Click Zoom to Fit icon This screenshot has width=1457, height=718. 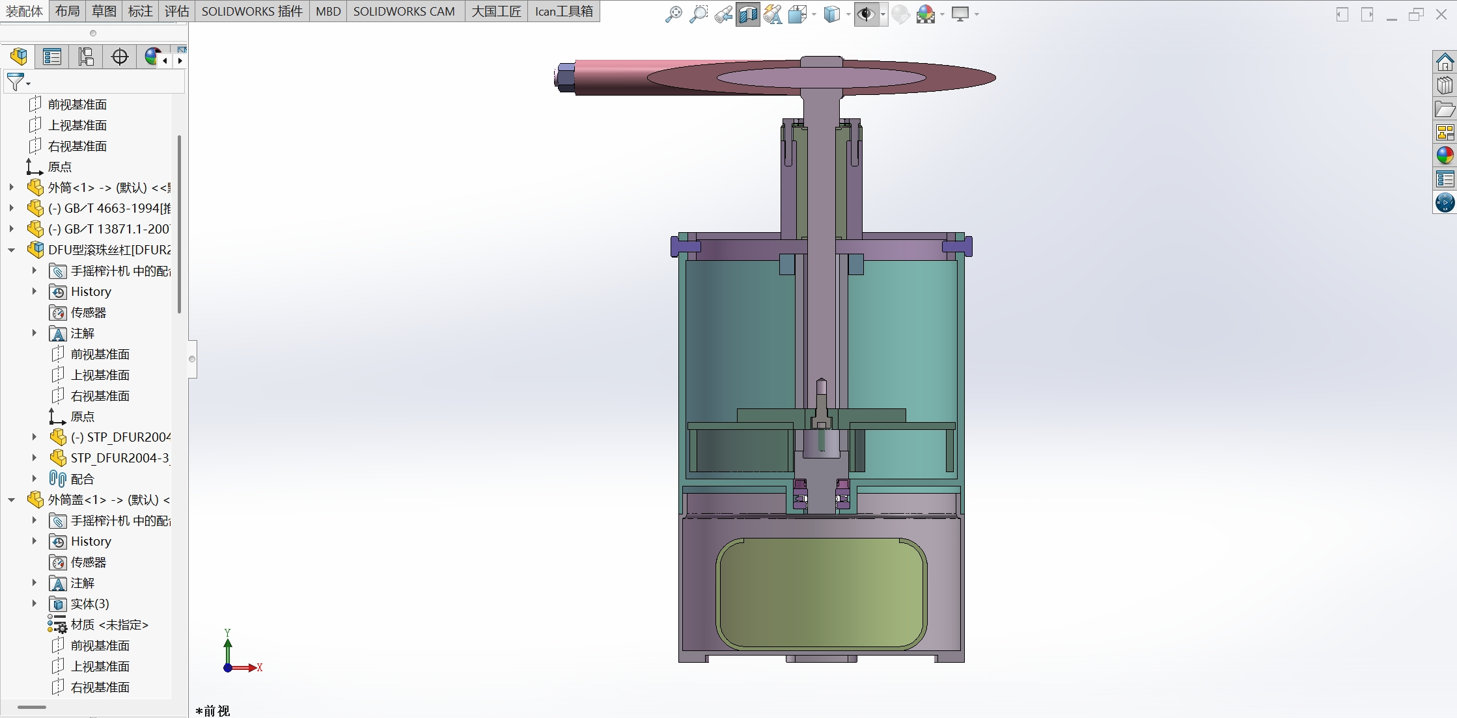point(673,14)
